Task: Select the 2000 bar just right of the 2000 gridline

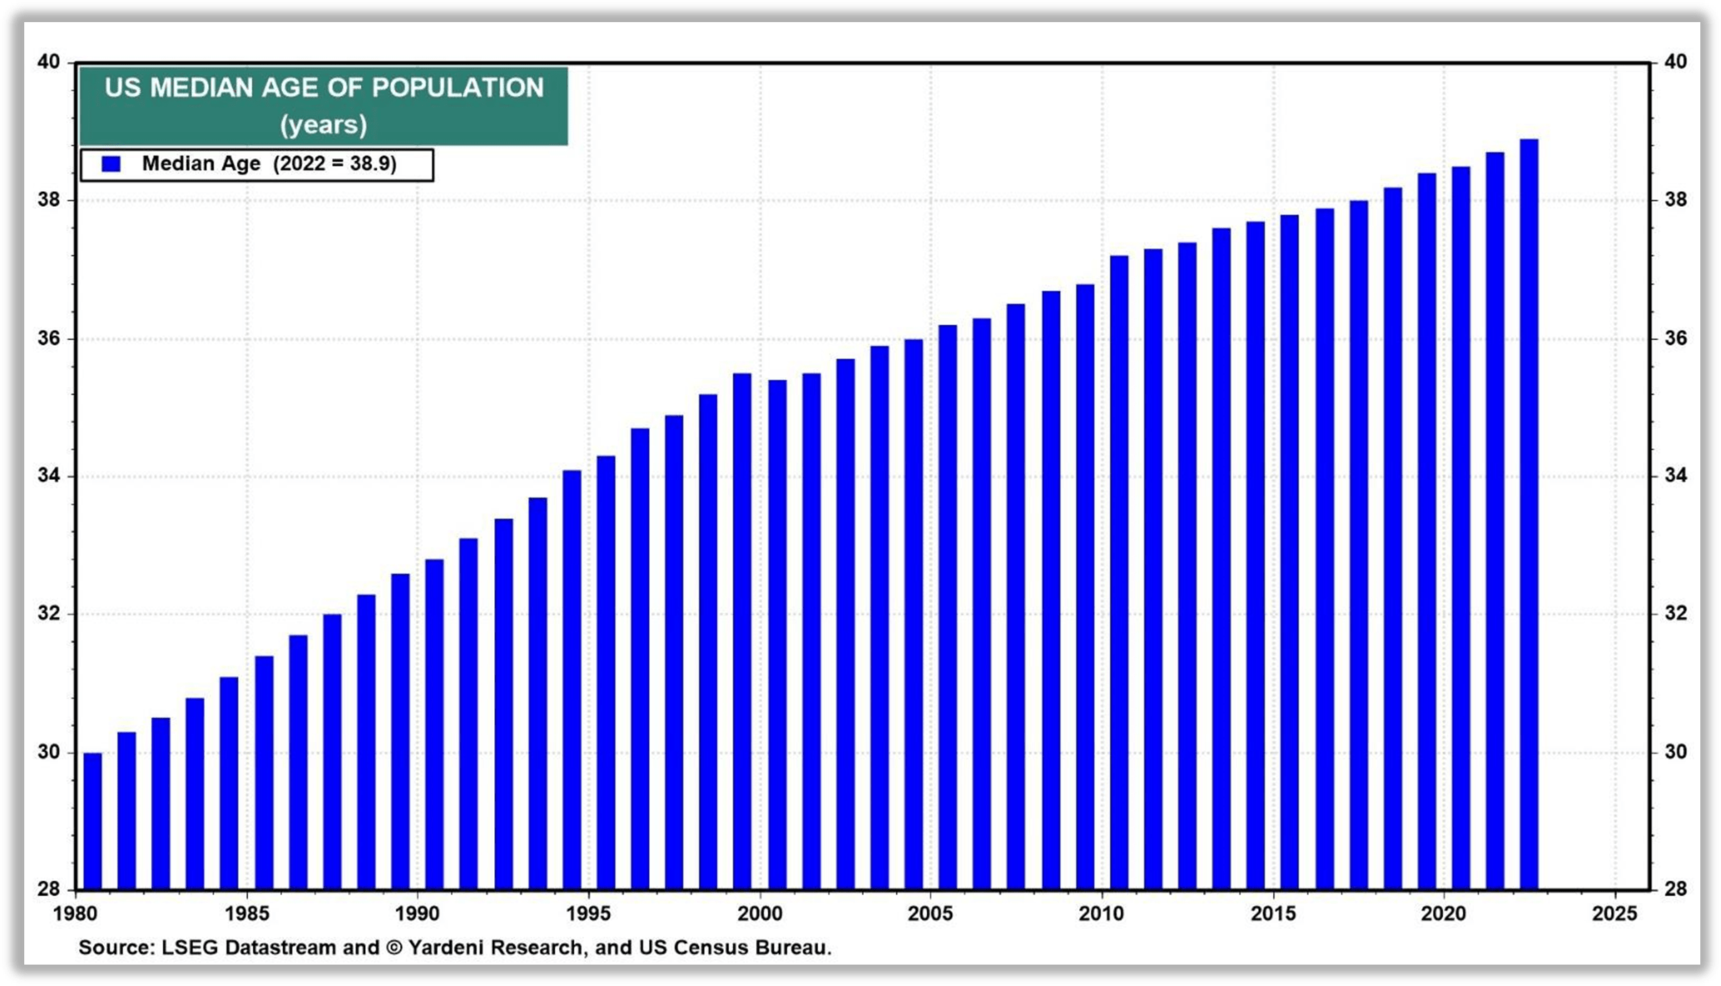Action: 777,635
